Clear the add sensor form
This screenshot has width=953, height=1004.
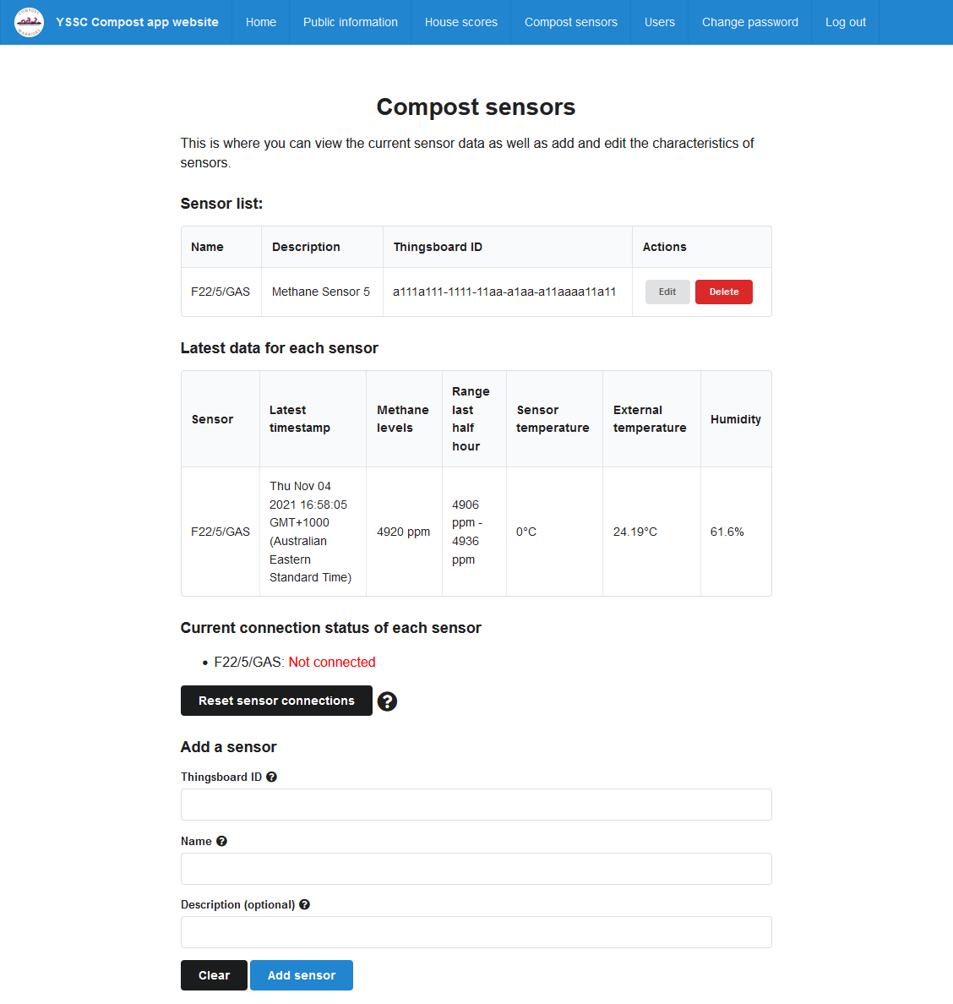[x=214, y=975]
